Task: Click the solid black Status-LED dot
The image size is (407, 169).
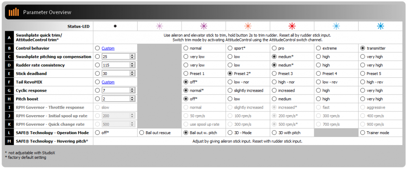Action: (115, 26)
